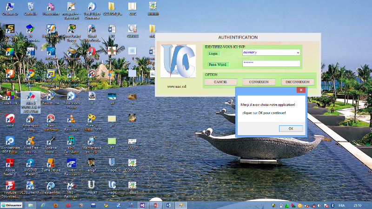Open the Avast Free Antivirus shortcut

point(31,141)
